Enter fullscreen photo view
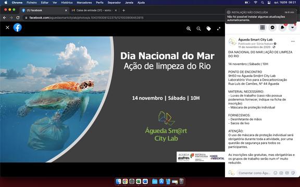Viewport: 300px width, 187px height. (219, 29)
